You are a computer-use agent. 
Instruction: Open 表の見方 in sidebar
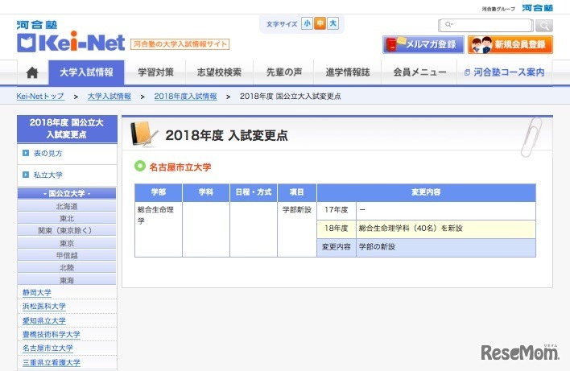coord(47,154)
